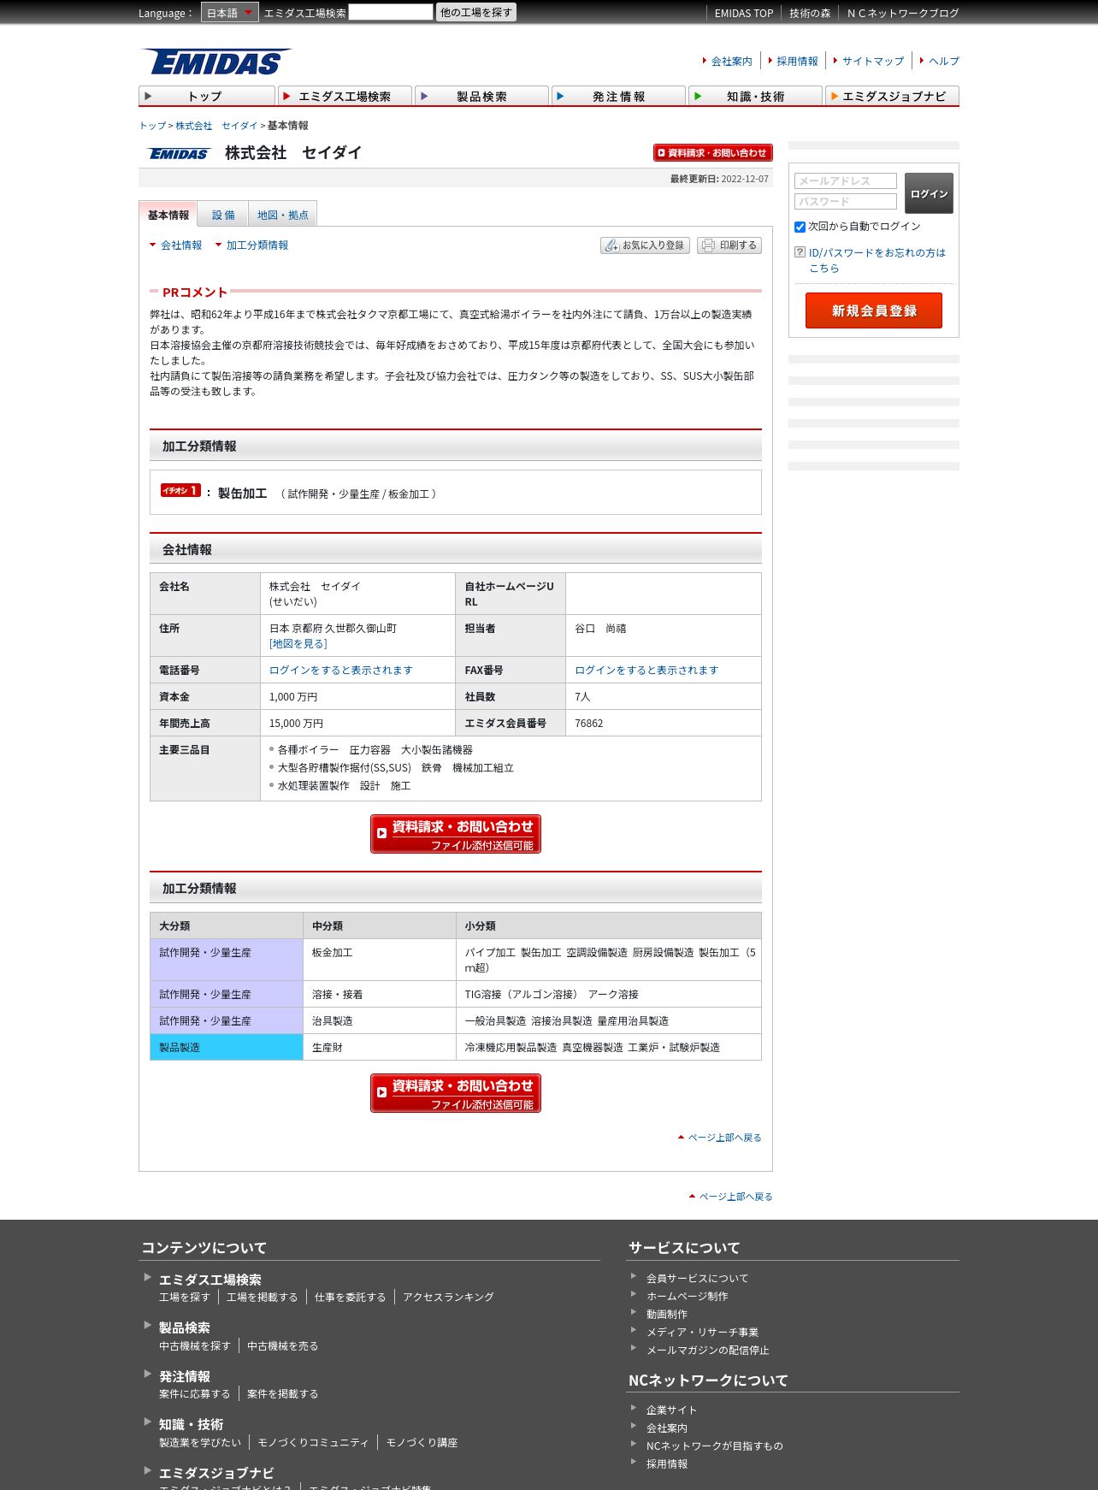Toggle 次回から自動でログイン checkbox

800,227
